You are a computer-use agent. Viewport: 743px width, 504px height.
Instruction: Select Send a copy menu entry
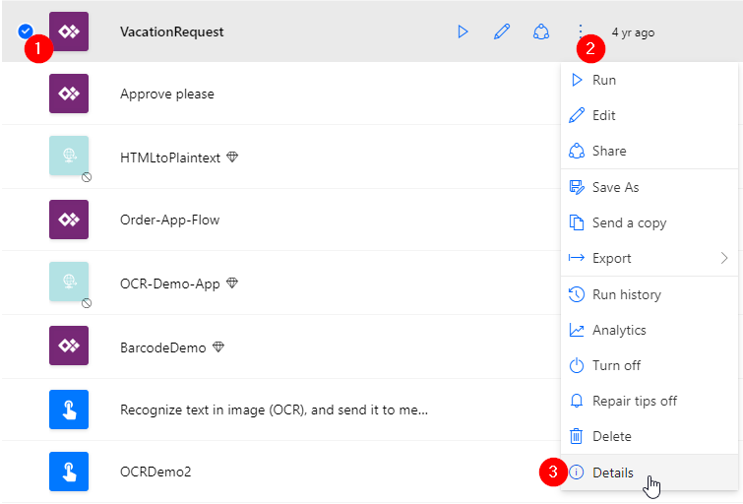(650, 222)
